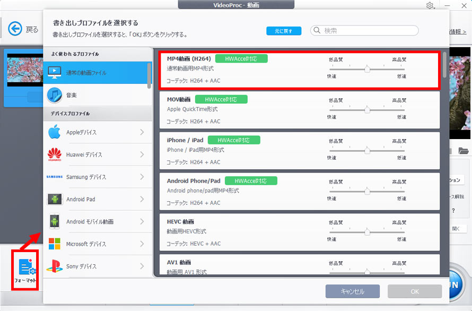
Task: Click the Android Pad robot icon
Action: (55, 199)
